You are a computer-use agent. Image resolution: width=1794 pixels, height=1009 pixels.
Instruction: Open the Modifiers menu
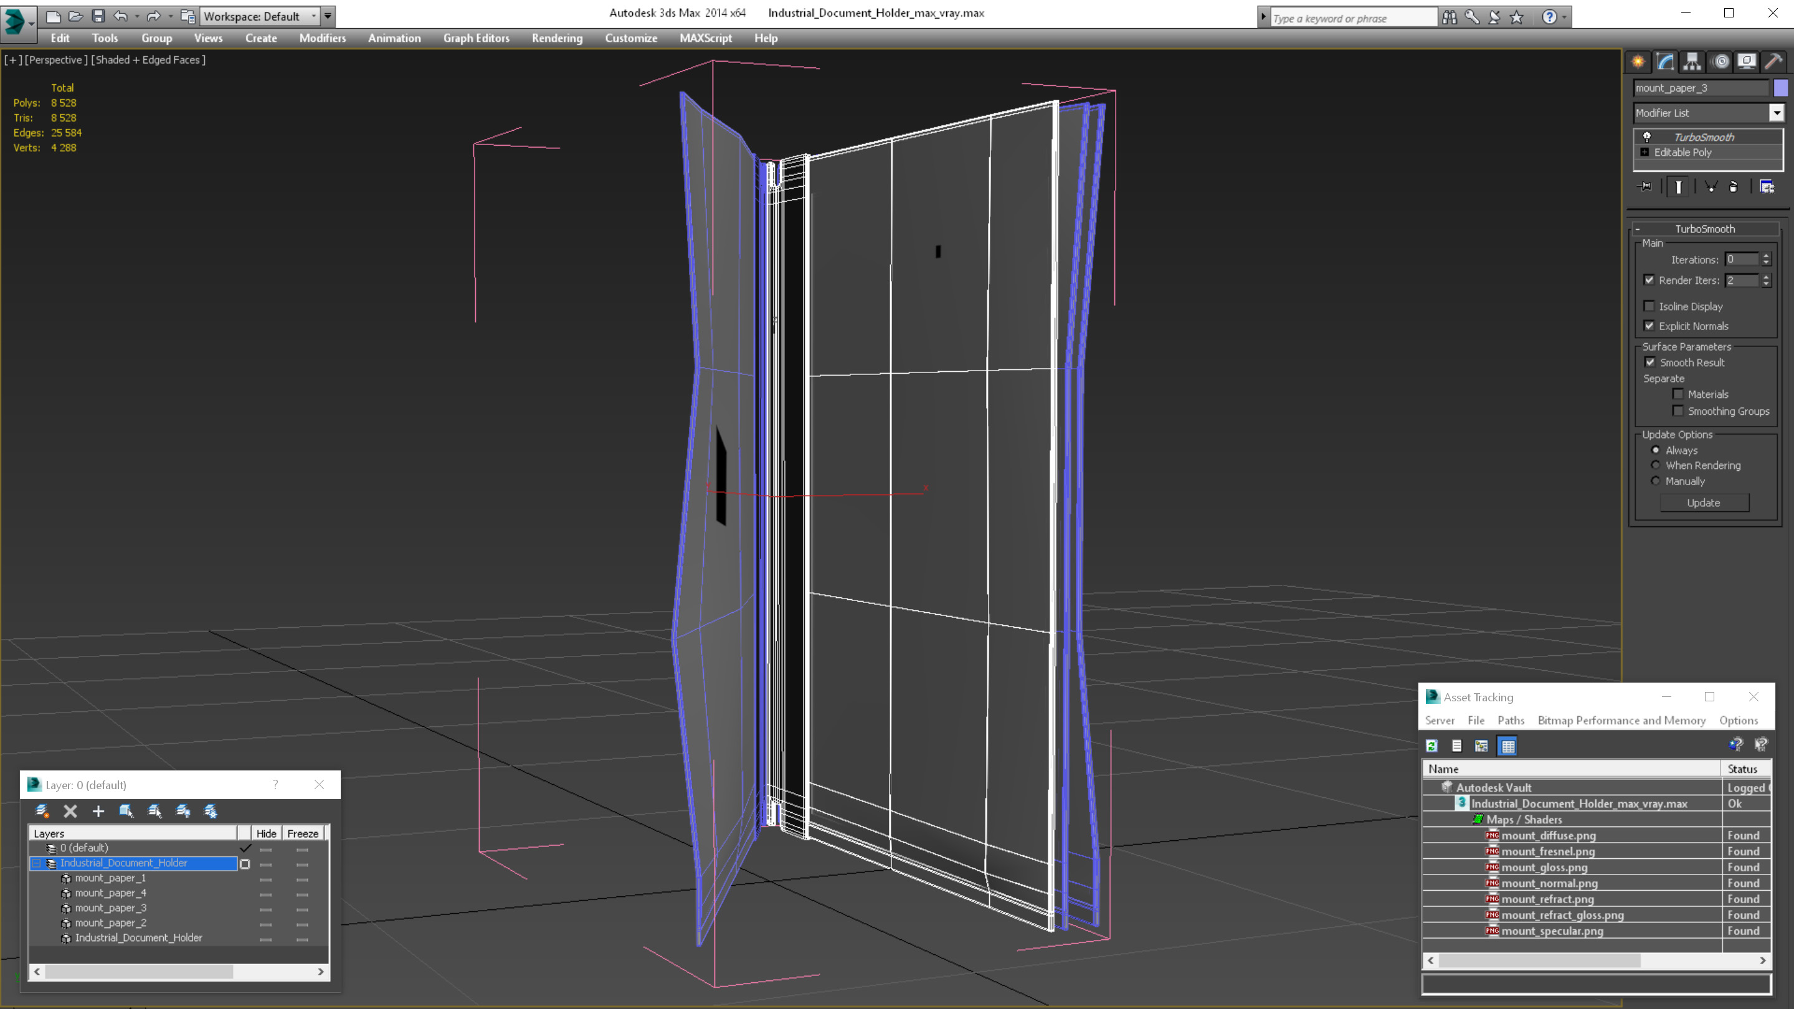[x=323, y=38]
